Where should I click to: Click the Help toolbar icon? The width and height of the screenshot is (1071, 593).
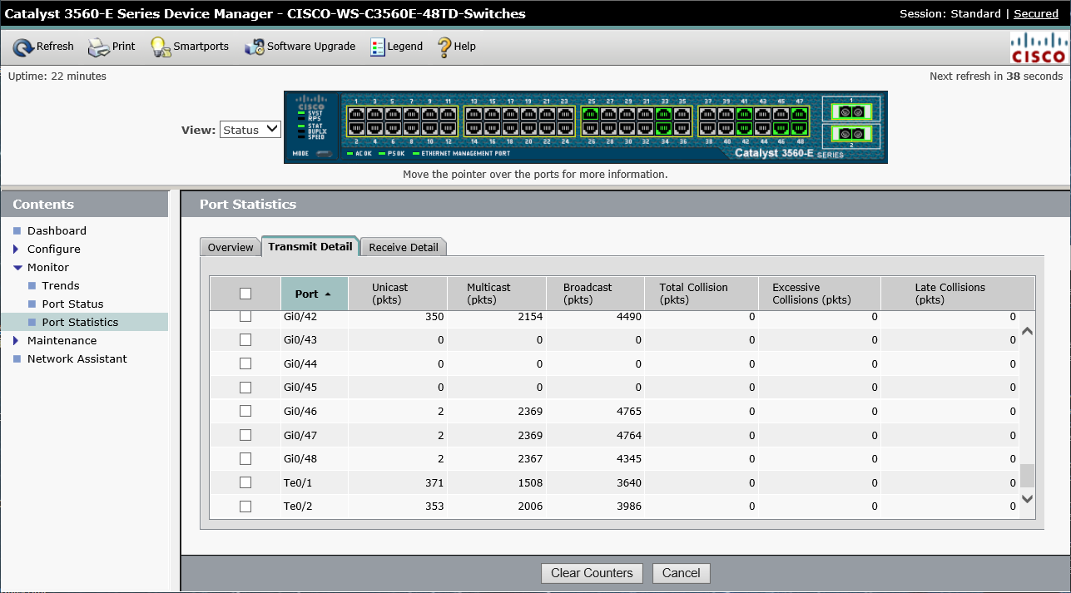(456, 47)
